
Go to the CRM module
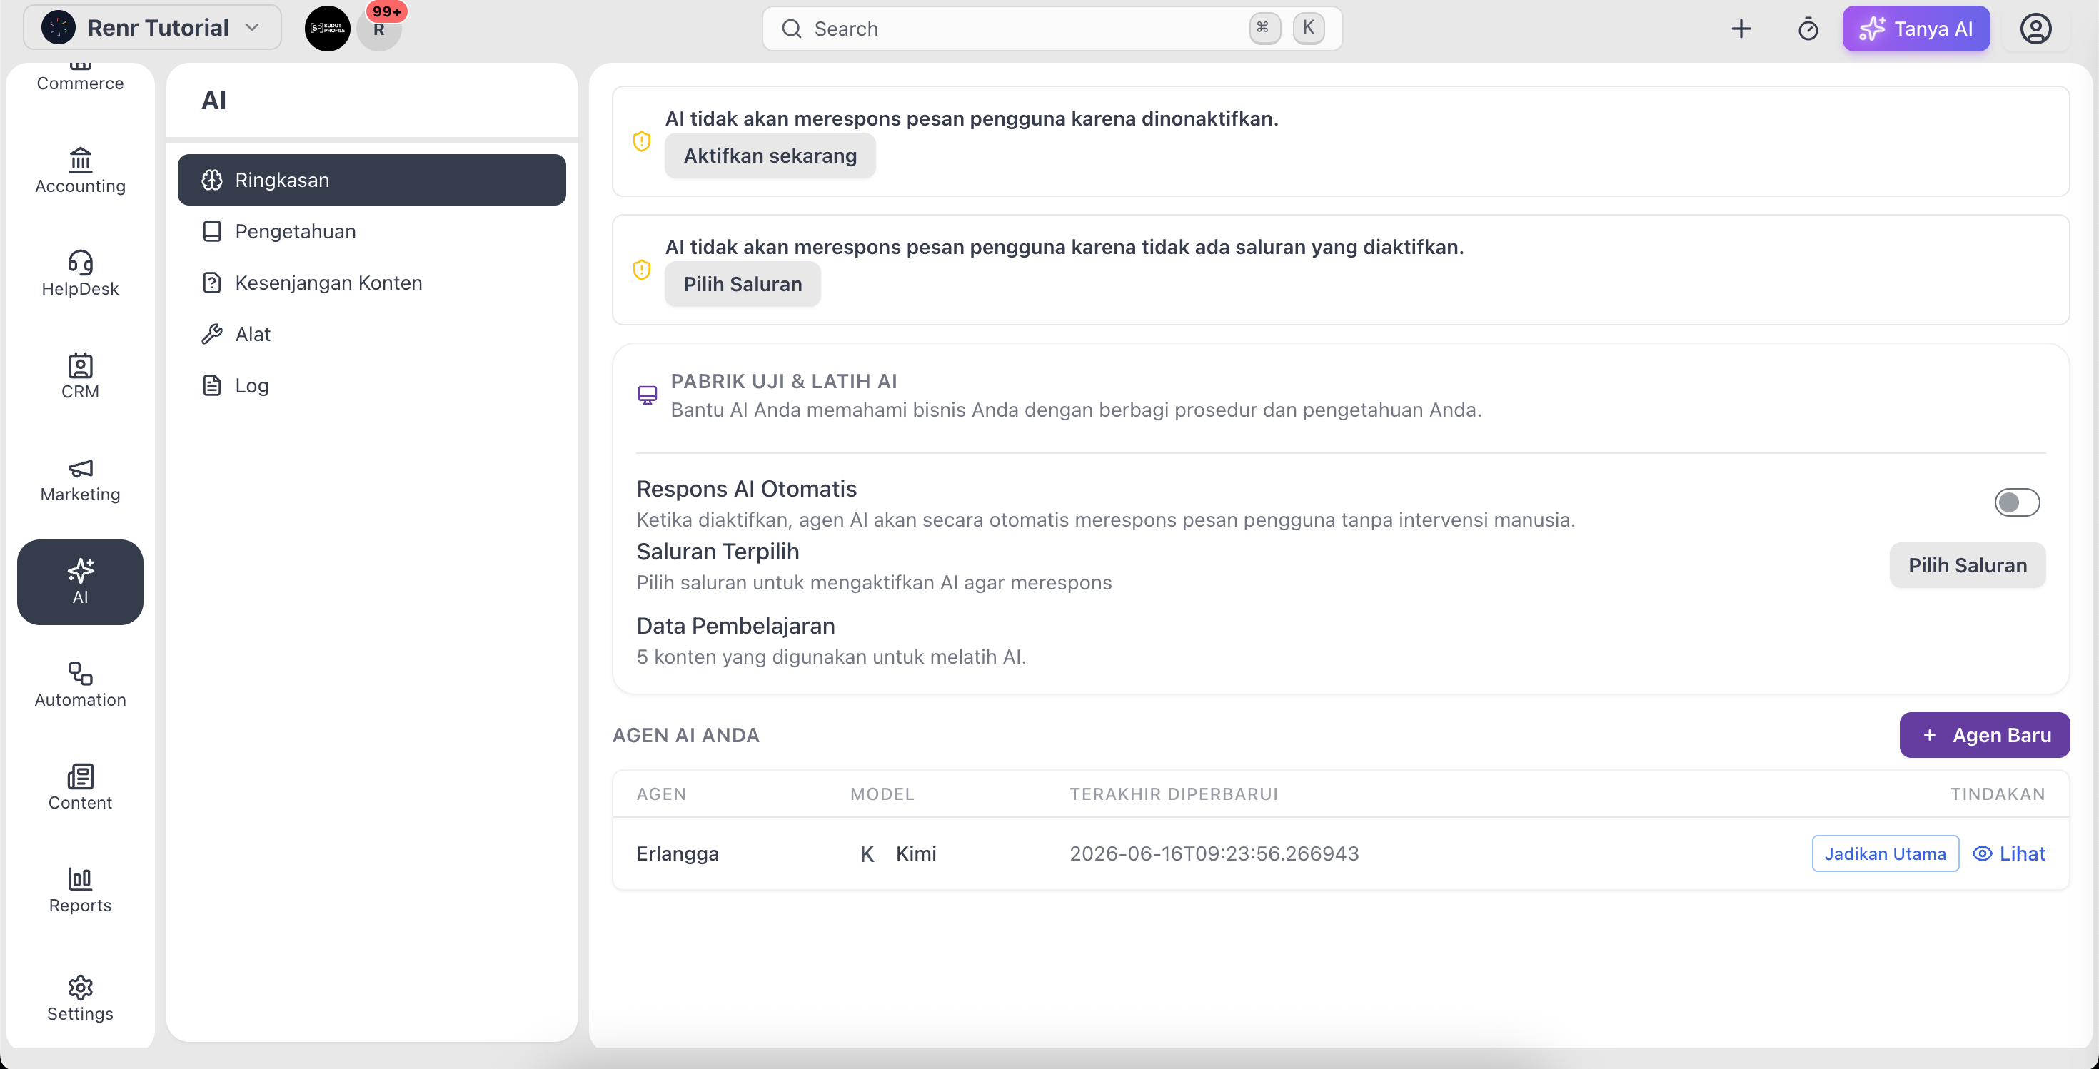coord(80,376)
